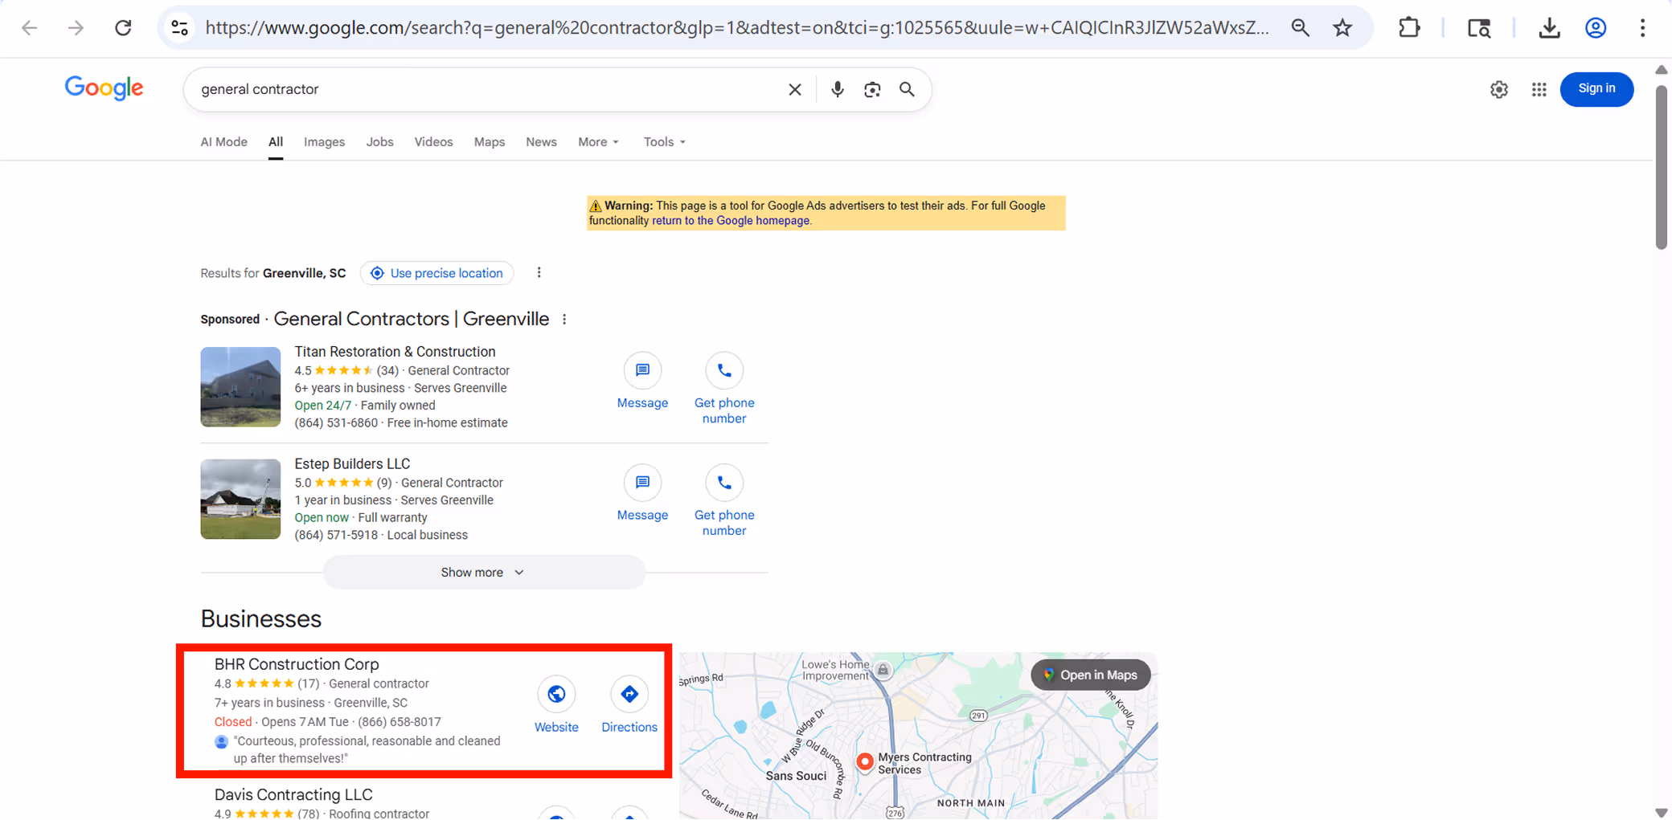Viewport: 1672px width, 820px height.
Task: Click the Sign in button
Action: [x=1596, y=88]
